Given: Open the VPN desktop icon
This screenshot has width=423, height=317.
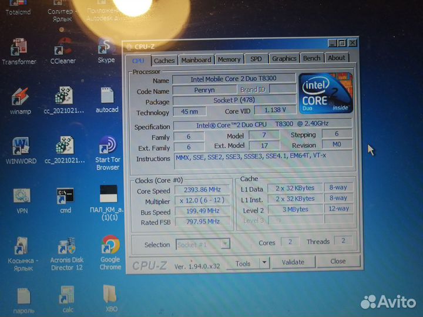Looking at the screenshot, I should [x=22, y=201].
